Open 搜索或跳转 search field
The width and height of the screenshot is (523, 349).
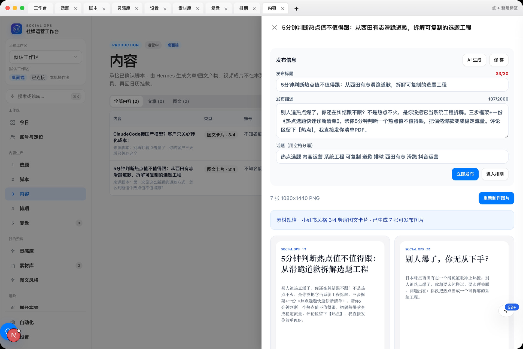point(45,96)
